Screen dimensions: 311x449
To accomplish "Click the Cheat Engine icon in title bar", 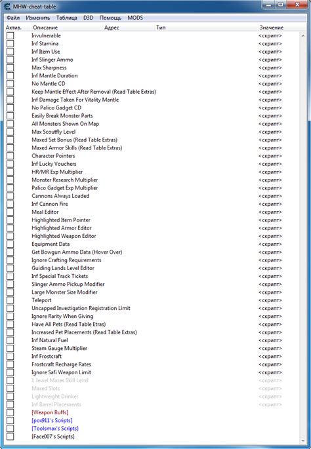I will click(7, 6).
